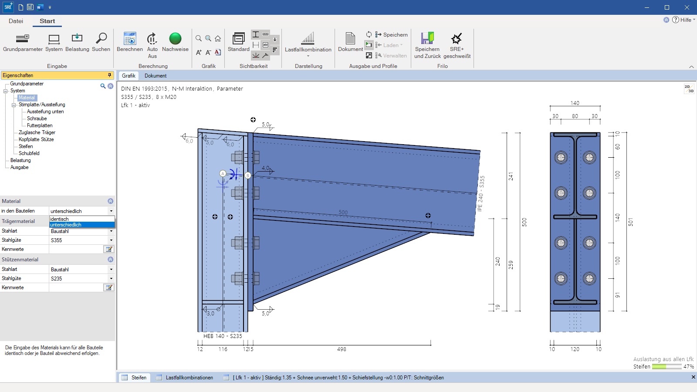697x392 pixels.
Task: Click the Belastung load icon
Action: coord(77,39)
